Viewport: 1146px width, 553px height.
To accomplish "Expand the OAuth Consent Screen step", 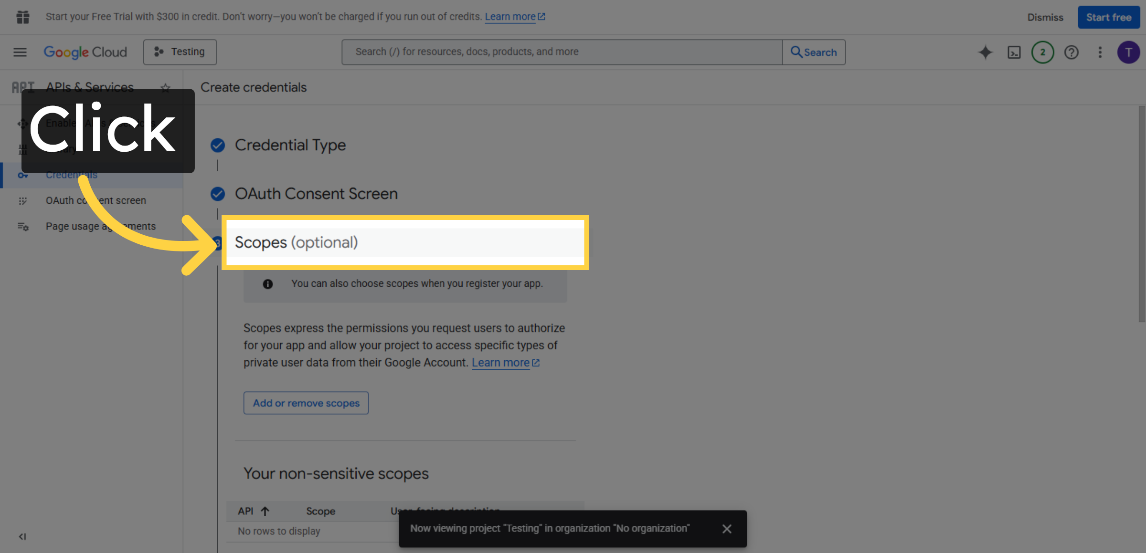I will tap(316, 194).
